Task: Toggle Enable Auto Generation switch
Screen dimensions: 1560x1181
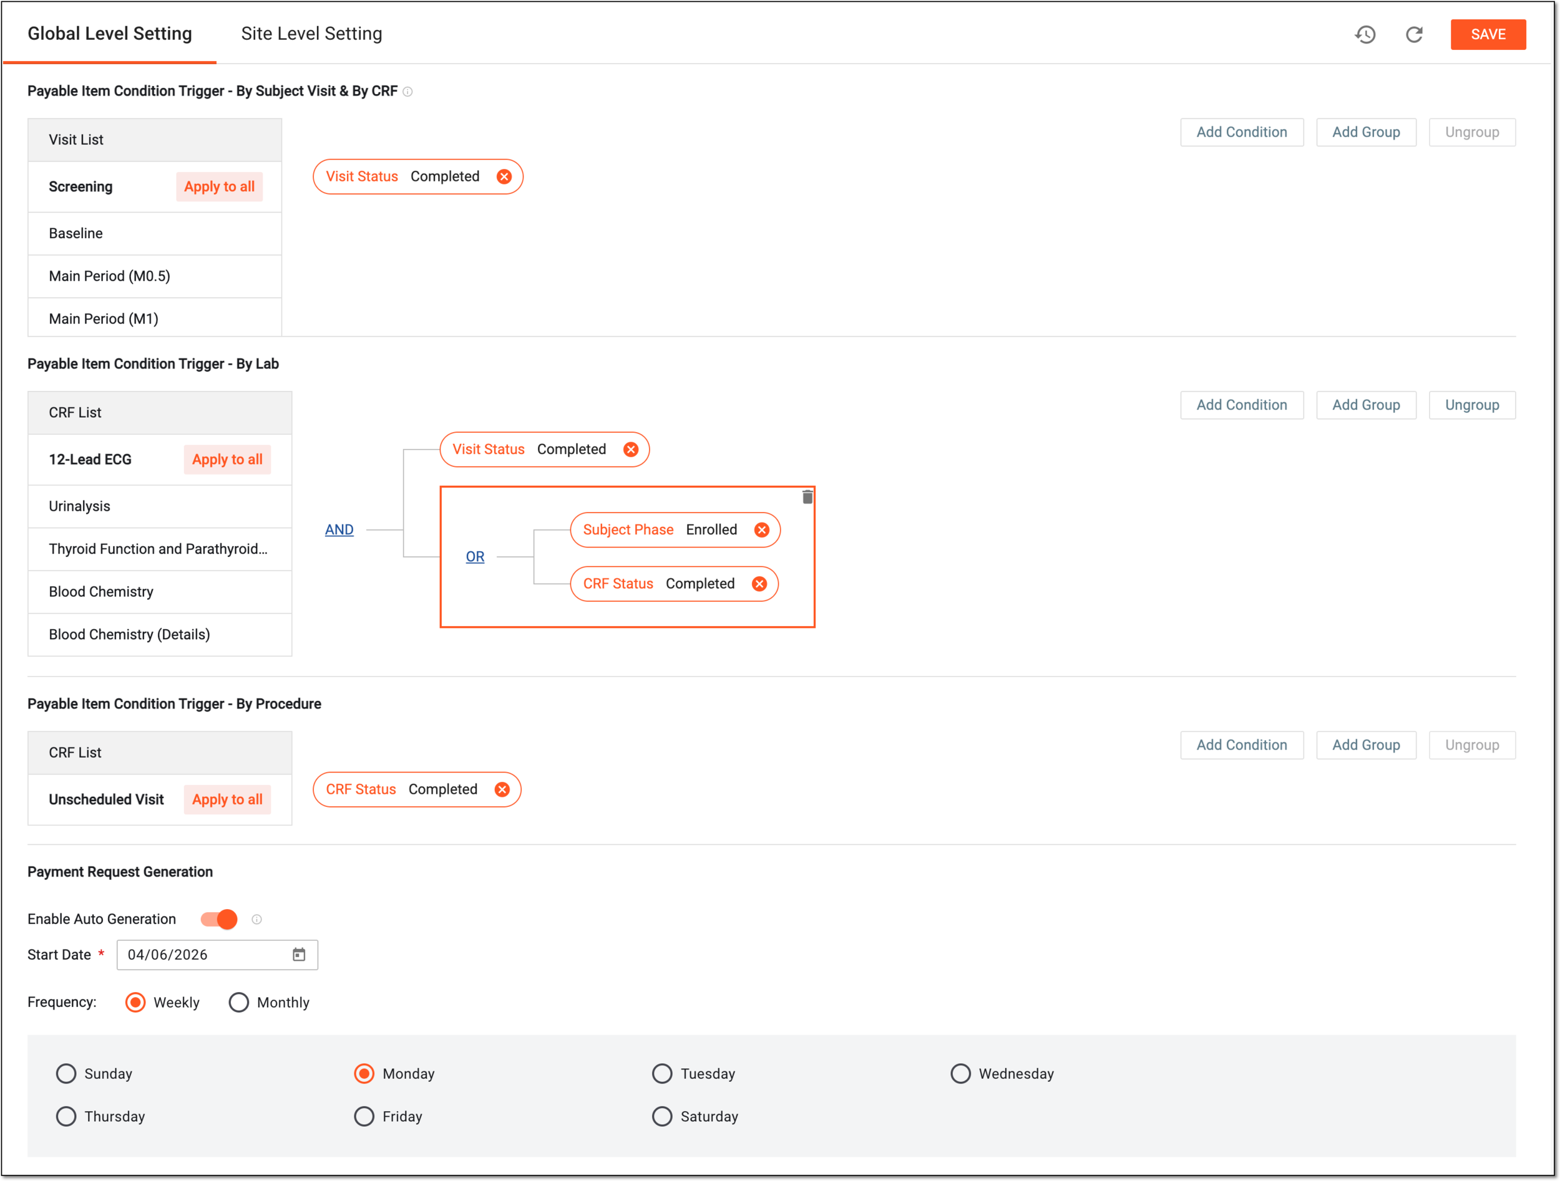Action: 218,920
